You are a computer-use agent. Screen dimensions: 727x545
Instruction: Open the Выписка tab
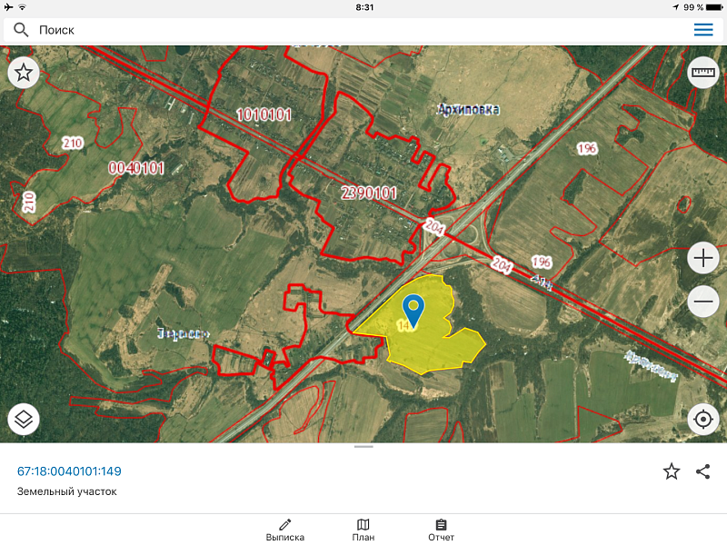tap(285, 530)
